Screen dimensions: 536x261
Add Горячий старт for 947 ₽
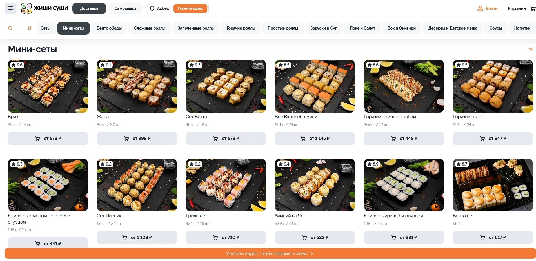click(x=493, y=139)
